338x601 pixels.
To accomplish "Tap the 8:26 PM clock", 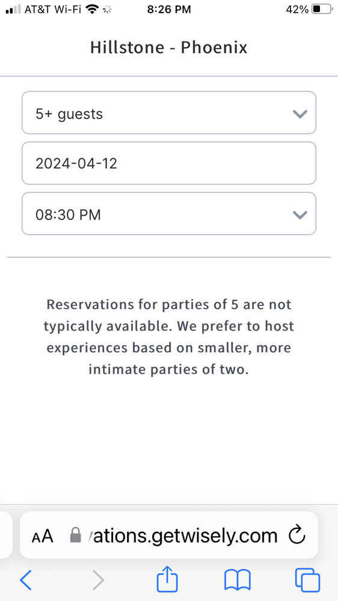I will (x=169, y=9).
